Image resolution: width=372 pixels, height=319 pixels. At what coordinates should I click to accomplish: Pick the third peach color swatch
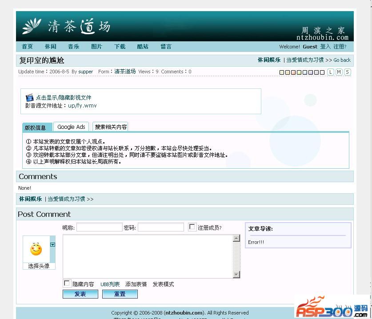coord(293,72)
